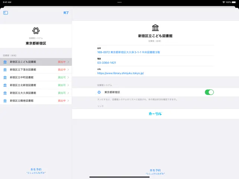The image size is (239, 179).
Task: Click the gear icon beside 東京都新宿区
Action: (99, 92)
